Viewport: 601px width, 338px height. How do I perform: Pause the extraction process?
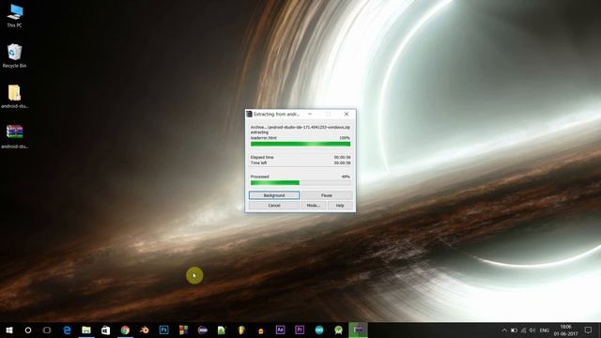point(327,195)
